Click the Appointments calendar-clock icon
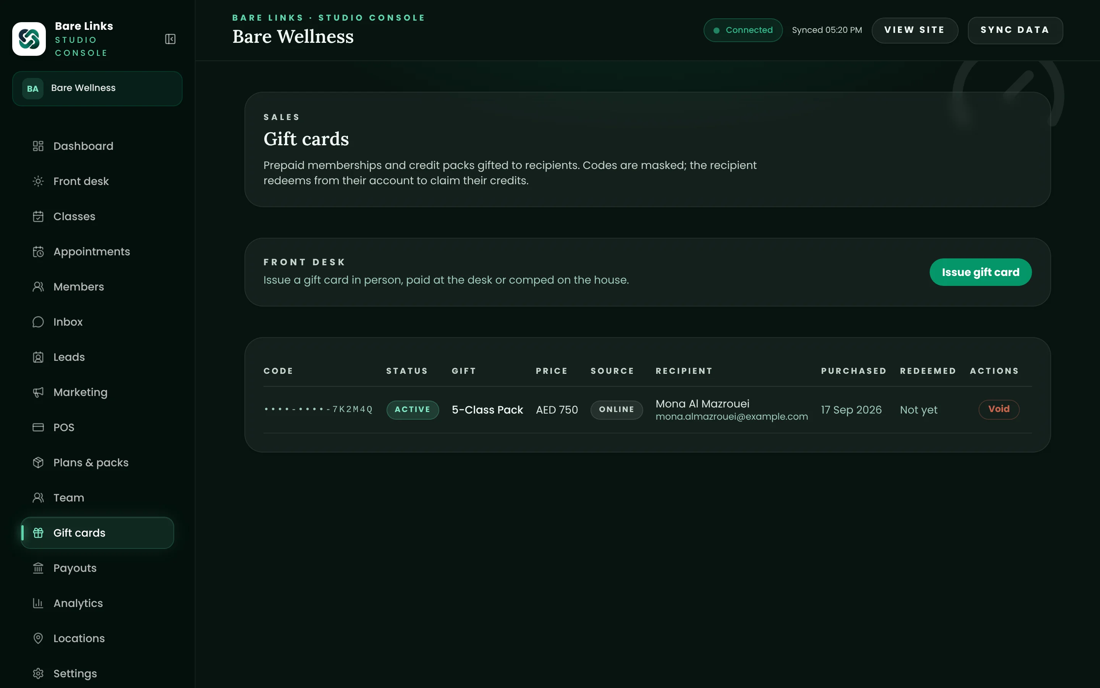 (38, 252)
